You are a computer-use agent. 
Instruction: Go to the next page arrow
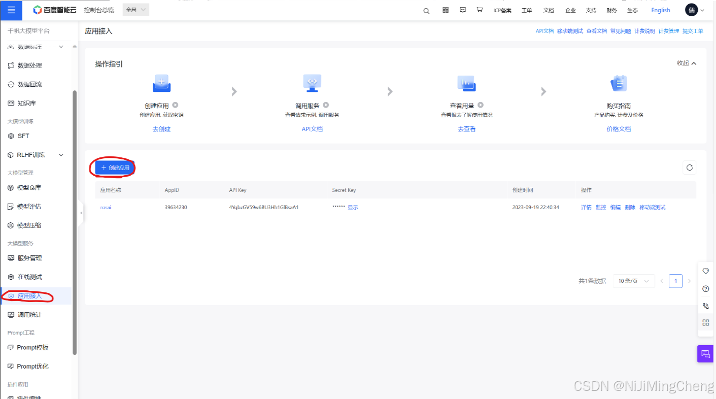coord(689,281)
